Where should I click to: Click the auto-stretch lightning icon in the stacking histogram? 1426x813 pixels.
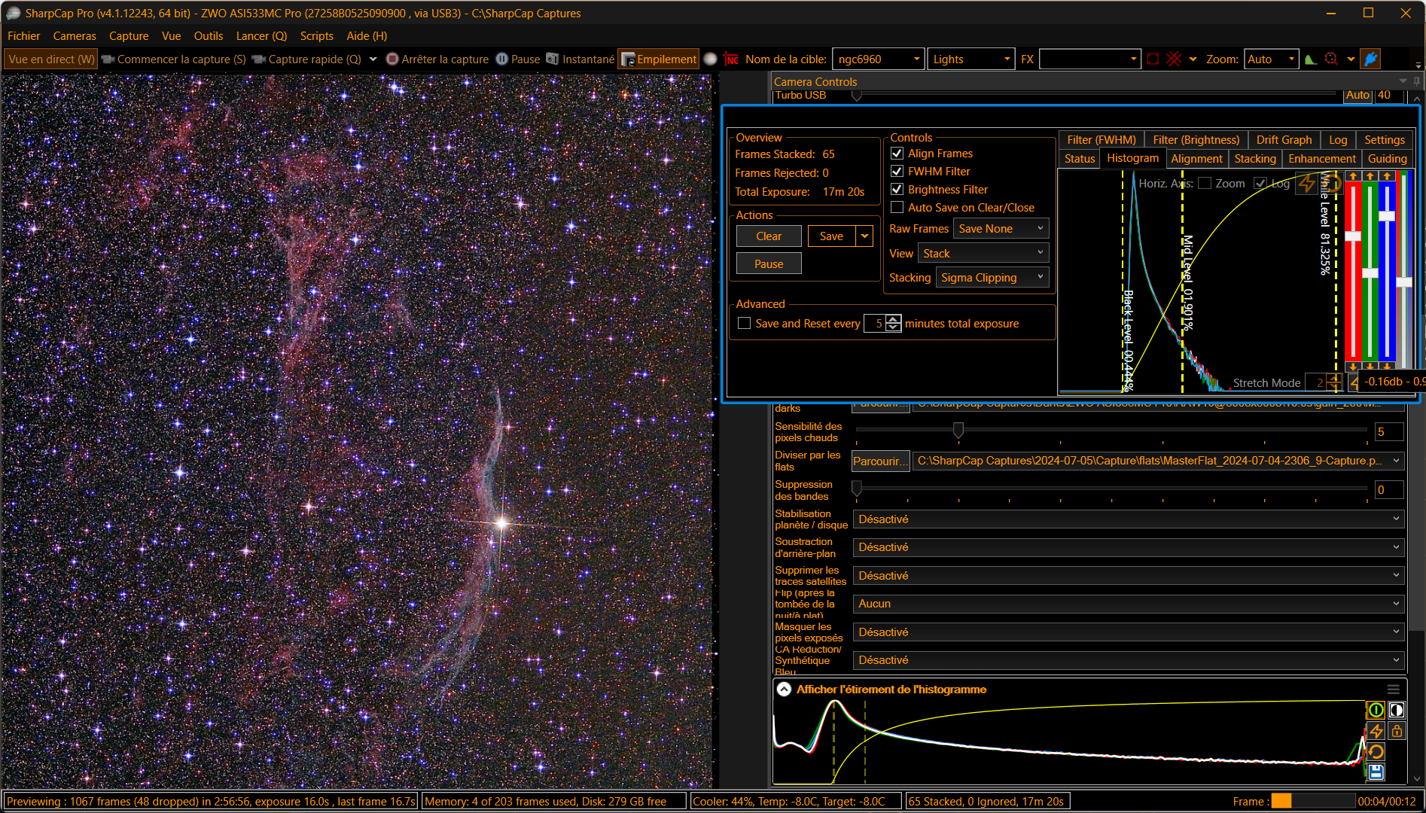point(1306,184)
